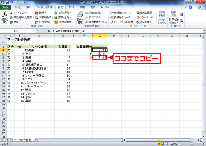Click cell containing バスケットボール
This screenshot has width=206, height=146.
[x=40, y=83]
